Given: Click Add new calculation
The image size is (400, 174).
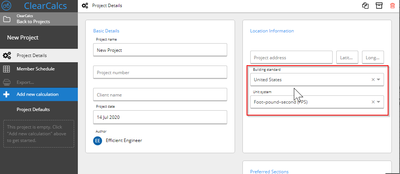Looking at the screenshot, I should [39, 94].
